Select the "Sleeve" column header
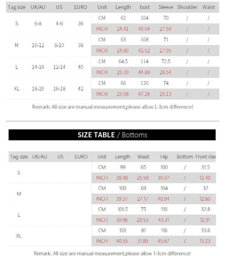 pyautogui.click(x=166, y=7)
